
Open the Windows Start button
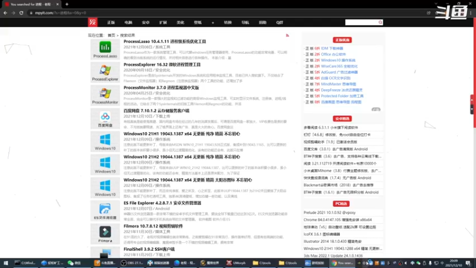pyautogui.click(x=5, y=263)
